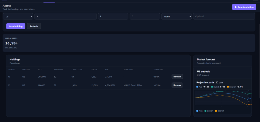
Task: Click MACD Trend Rider strategy cell
Action: point(133,85)
